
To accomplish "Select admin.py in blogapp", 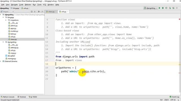I will pyautogui.click(x=13, y=26).
